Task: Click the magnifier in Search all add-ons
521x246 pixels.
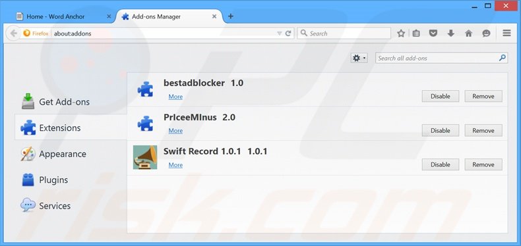Action: click(503, 58)
